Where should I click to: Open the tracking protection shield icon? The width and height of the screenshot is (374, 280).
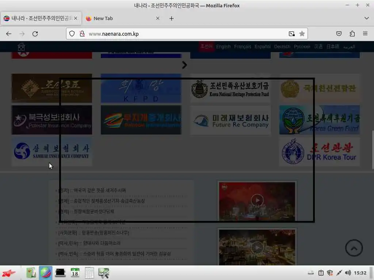pyautogui.click(x=72, y=34)
